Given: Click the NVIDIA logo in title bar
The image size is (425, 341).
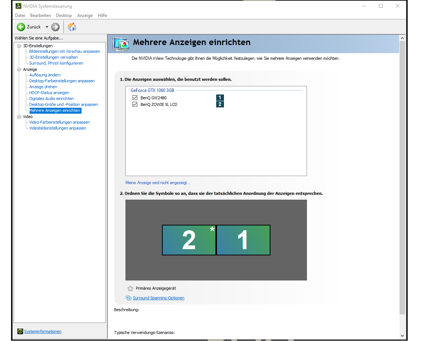Looking at the screenshot, I should click(18, 6).
